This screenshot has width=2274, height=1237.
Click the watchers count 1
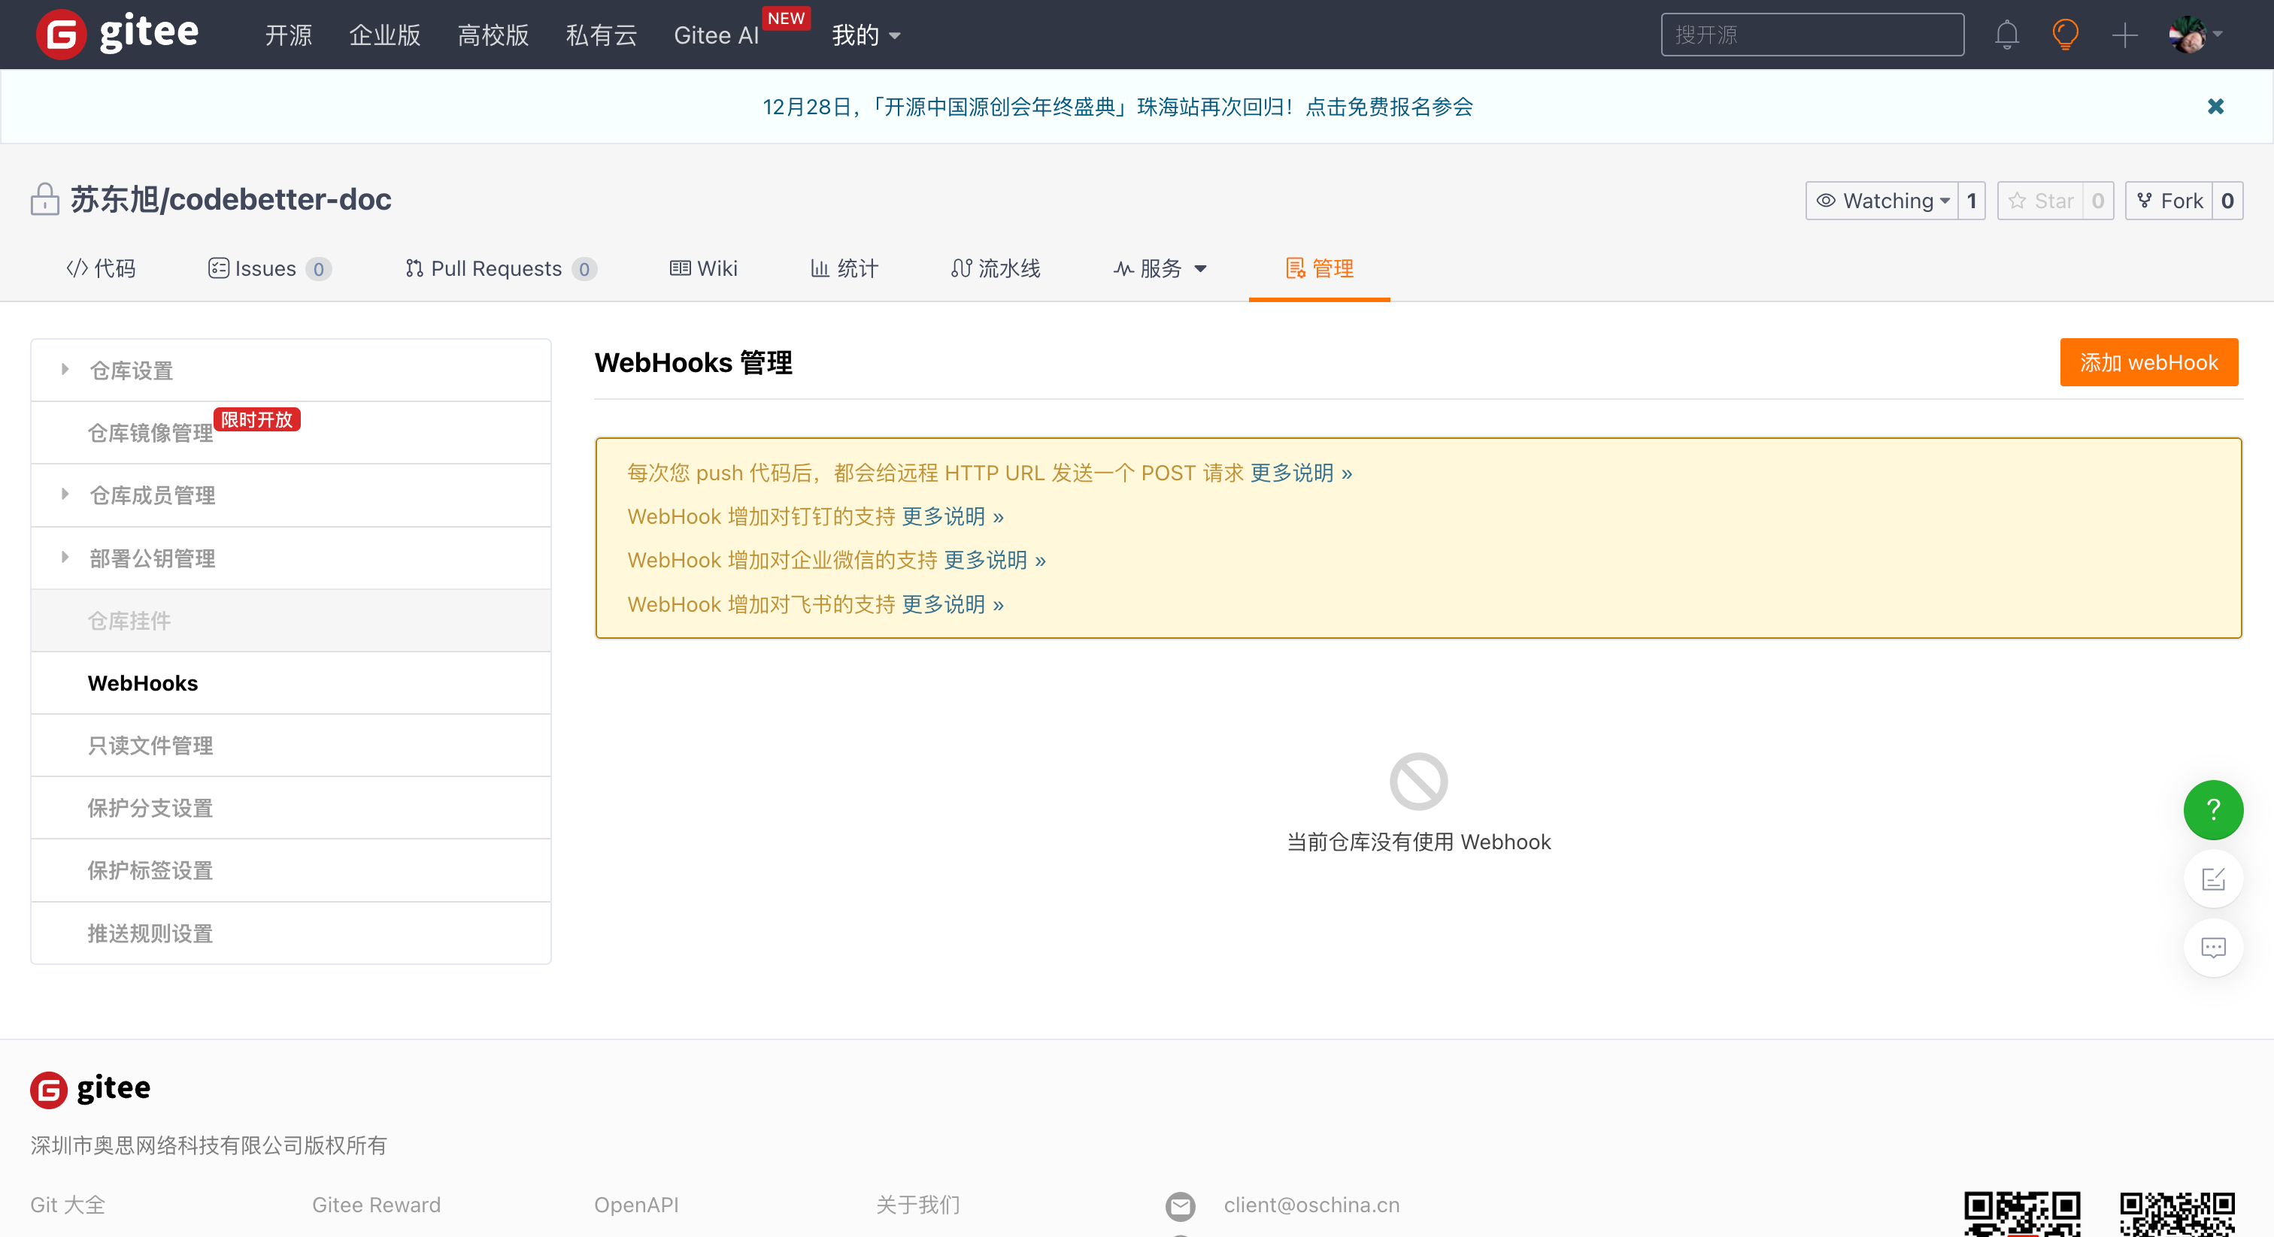[x=1971, y=201]
